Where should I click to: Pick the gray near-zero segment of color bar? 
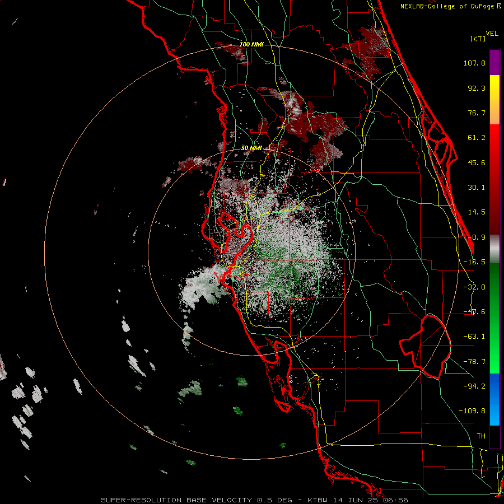(x=494, y=249)
